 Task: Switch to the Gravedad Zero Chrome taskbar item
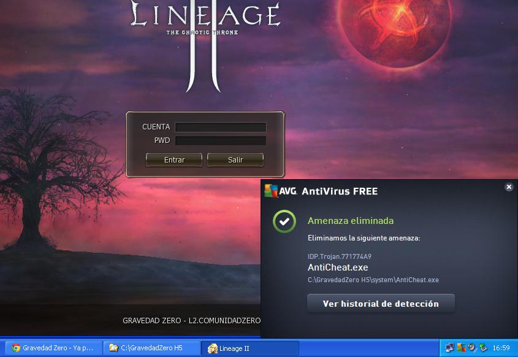[53, 348]
